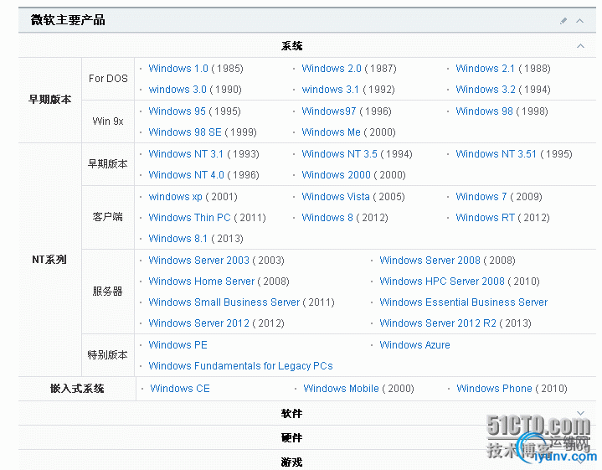The width and height of the screenshot is (602, 470).
Task: Open the Windows 2.1 link
Action: pos(485,69)
